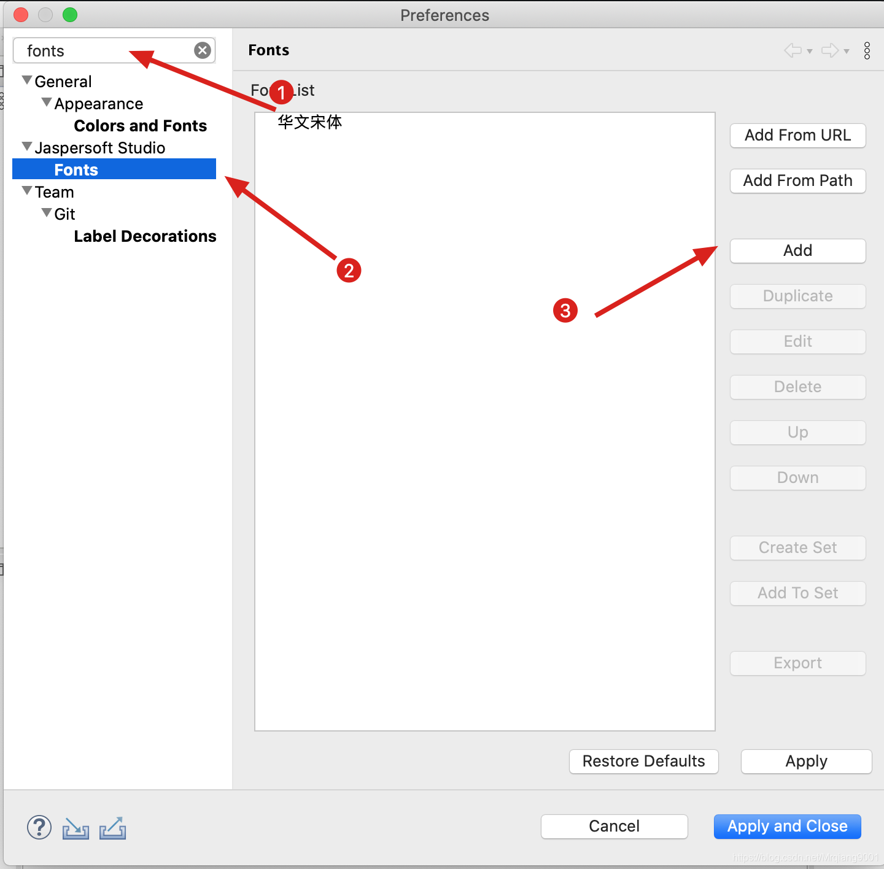Click the Delete button
The width and height of the screenshot is (884, 869).
(x=797, y=387)
